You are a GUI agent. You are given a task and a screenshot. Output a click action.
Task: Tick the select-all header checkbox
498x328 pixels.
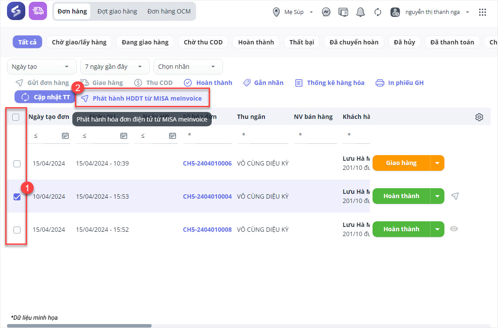click(x=16, y=117)
